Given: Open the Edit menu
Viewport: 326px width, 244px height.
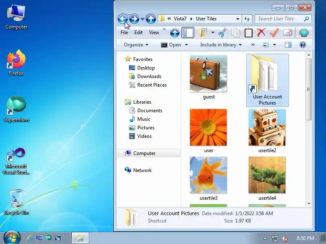Looking at the screenshot, I should tap(139, 33).
